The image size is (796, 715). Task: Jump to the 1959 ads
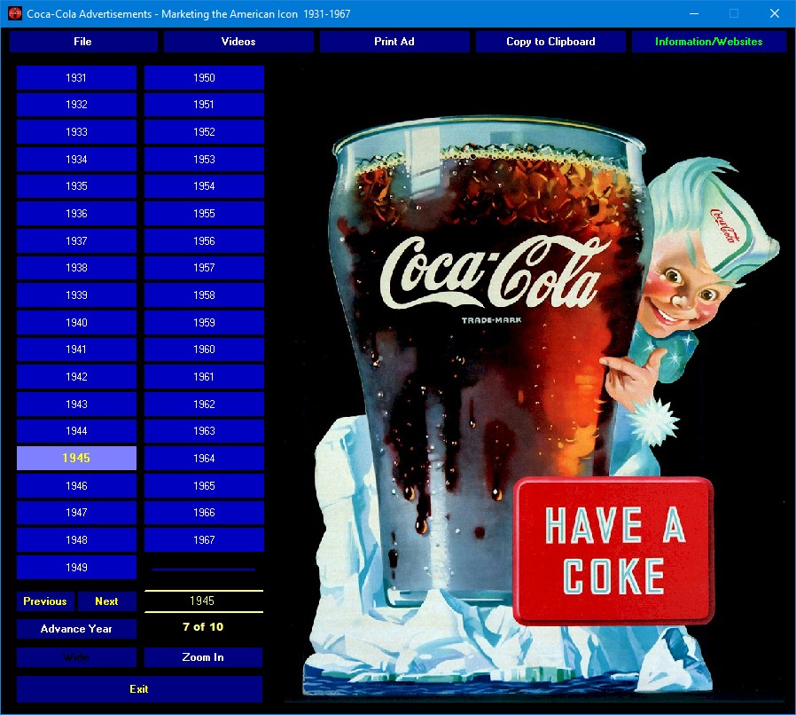tap(204, 323)
